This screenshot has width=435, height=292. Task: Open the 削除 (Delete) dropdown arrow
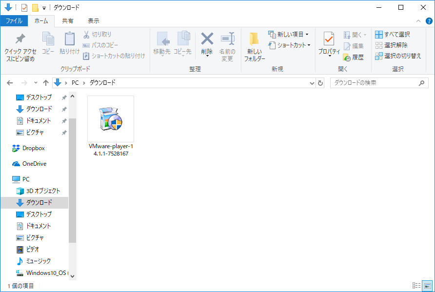coord(207,56)
